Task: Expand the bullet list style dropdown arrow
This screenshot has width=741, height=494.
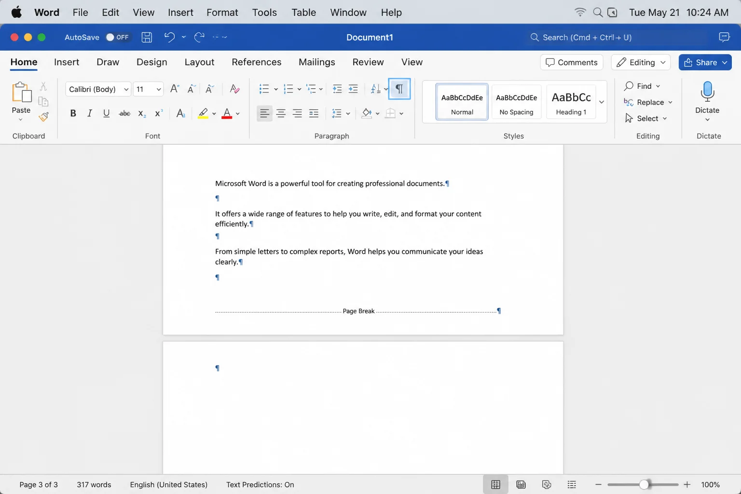Action: tap(276, 89)
